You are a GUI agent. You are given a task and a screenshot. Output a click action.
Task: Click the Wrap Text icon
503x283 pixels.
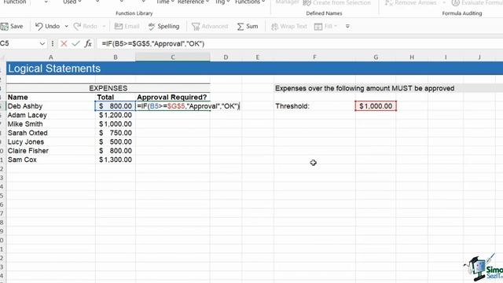[x=274, y=26]
